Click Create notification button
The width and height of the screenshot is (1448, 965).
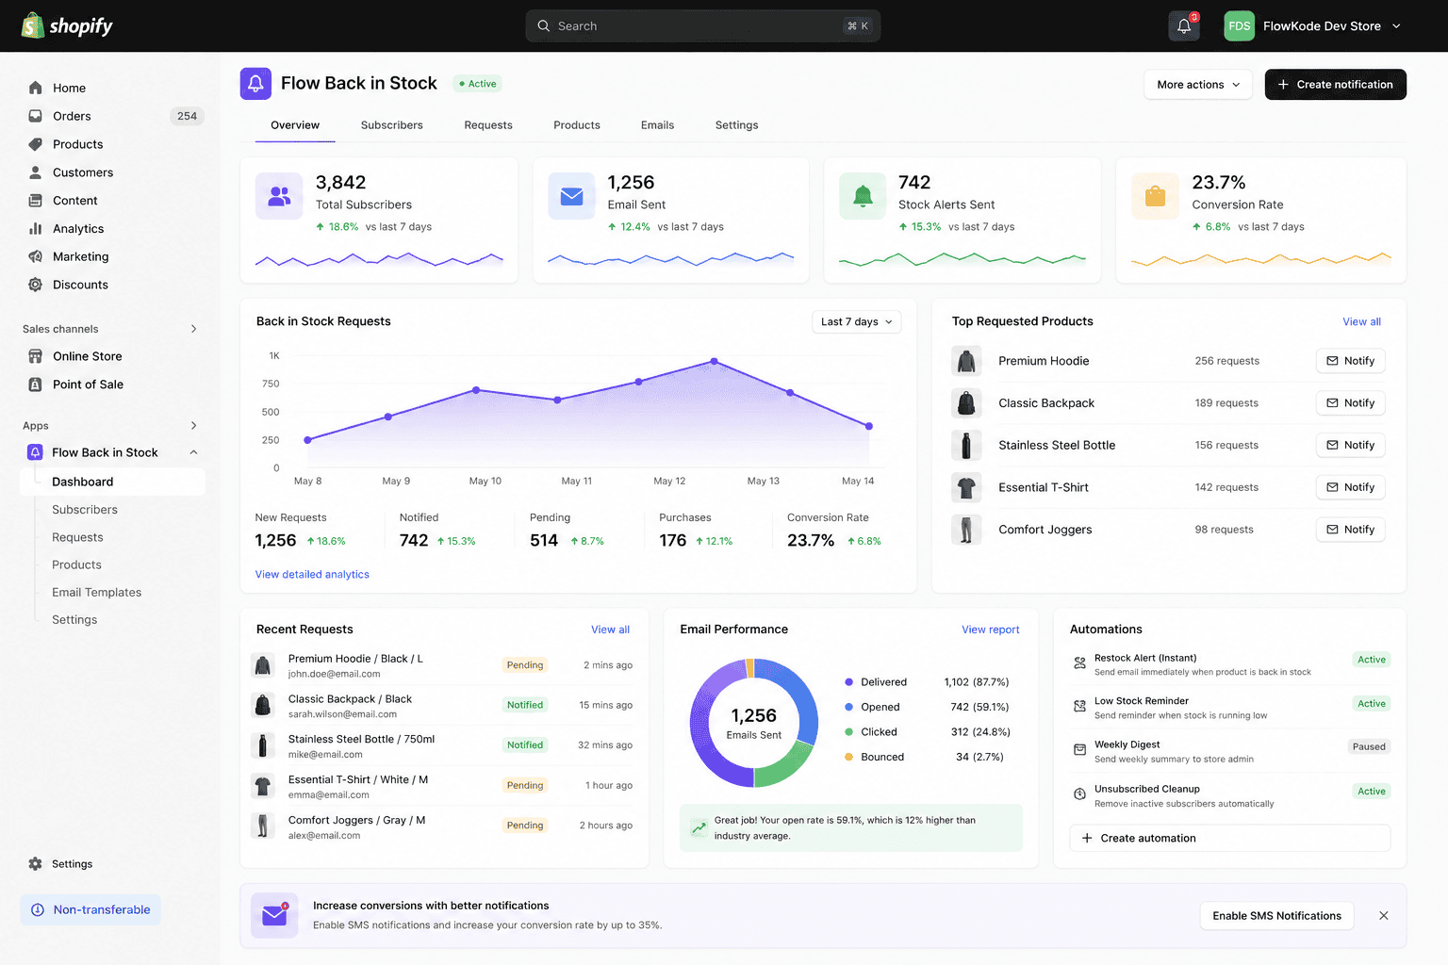[1336, 85]
